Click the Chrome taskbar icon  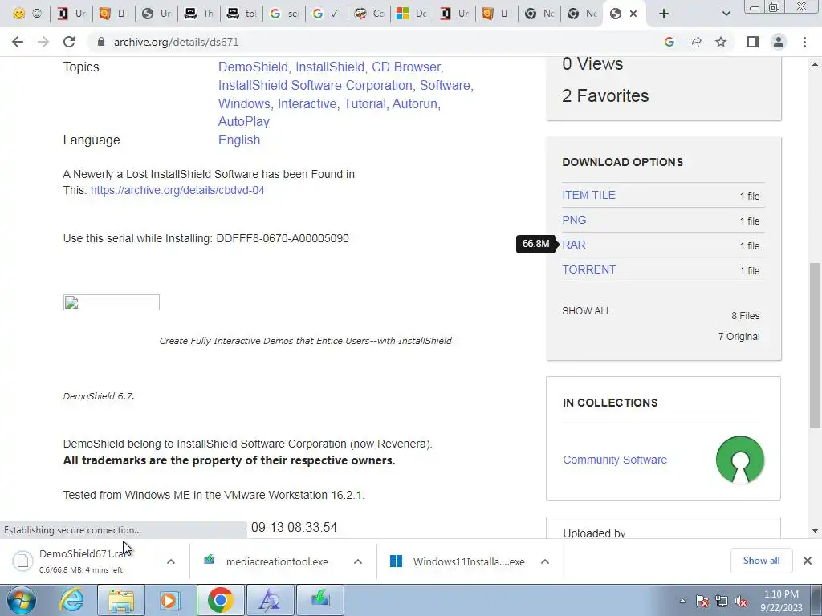click(x=221, y=600)
